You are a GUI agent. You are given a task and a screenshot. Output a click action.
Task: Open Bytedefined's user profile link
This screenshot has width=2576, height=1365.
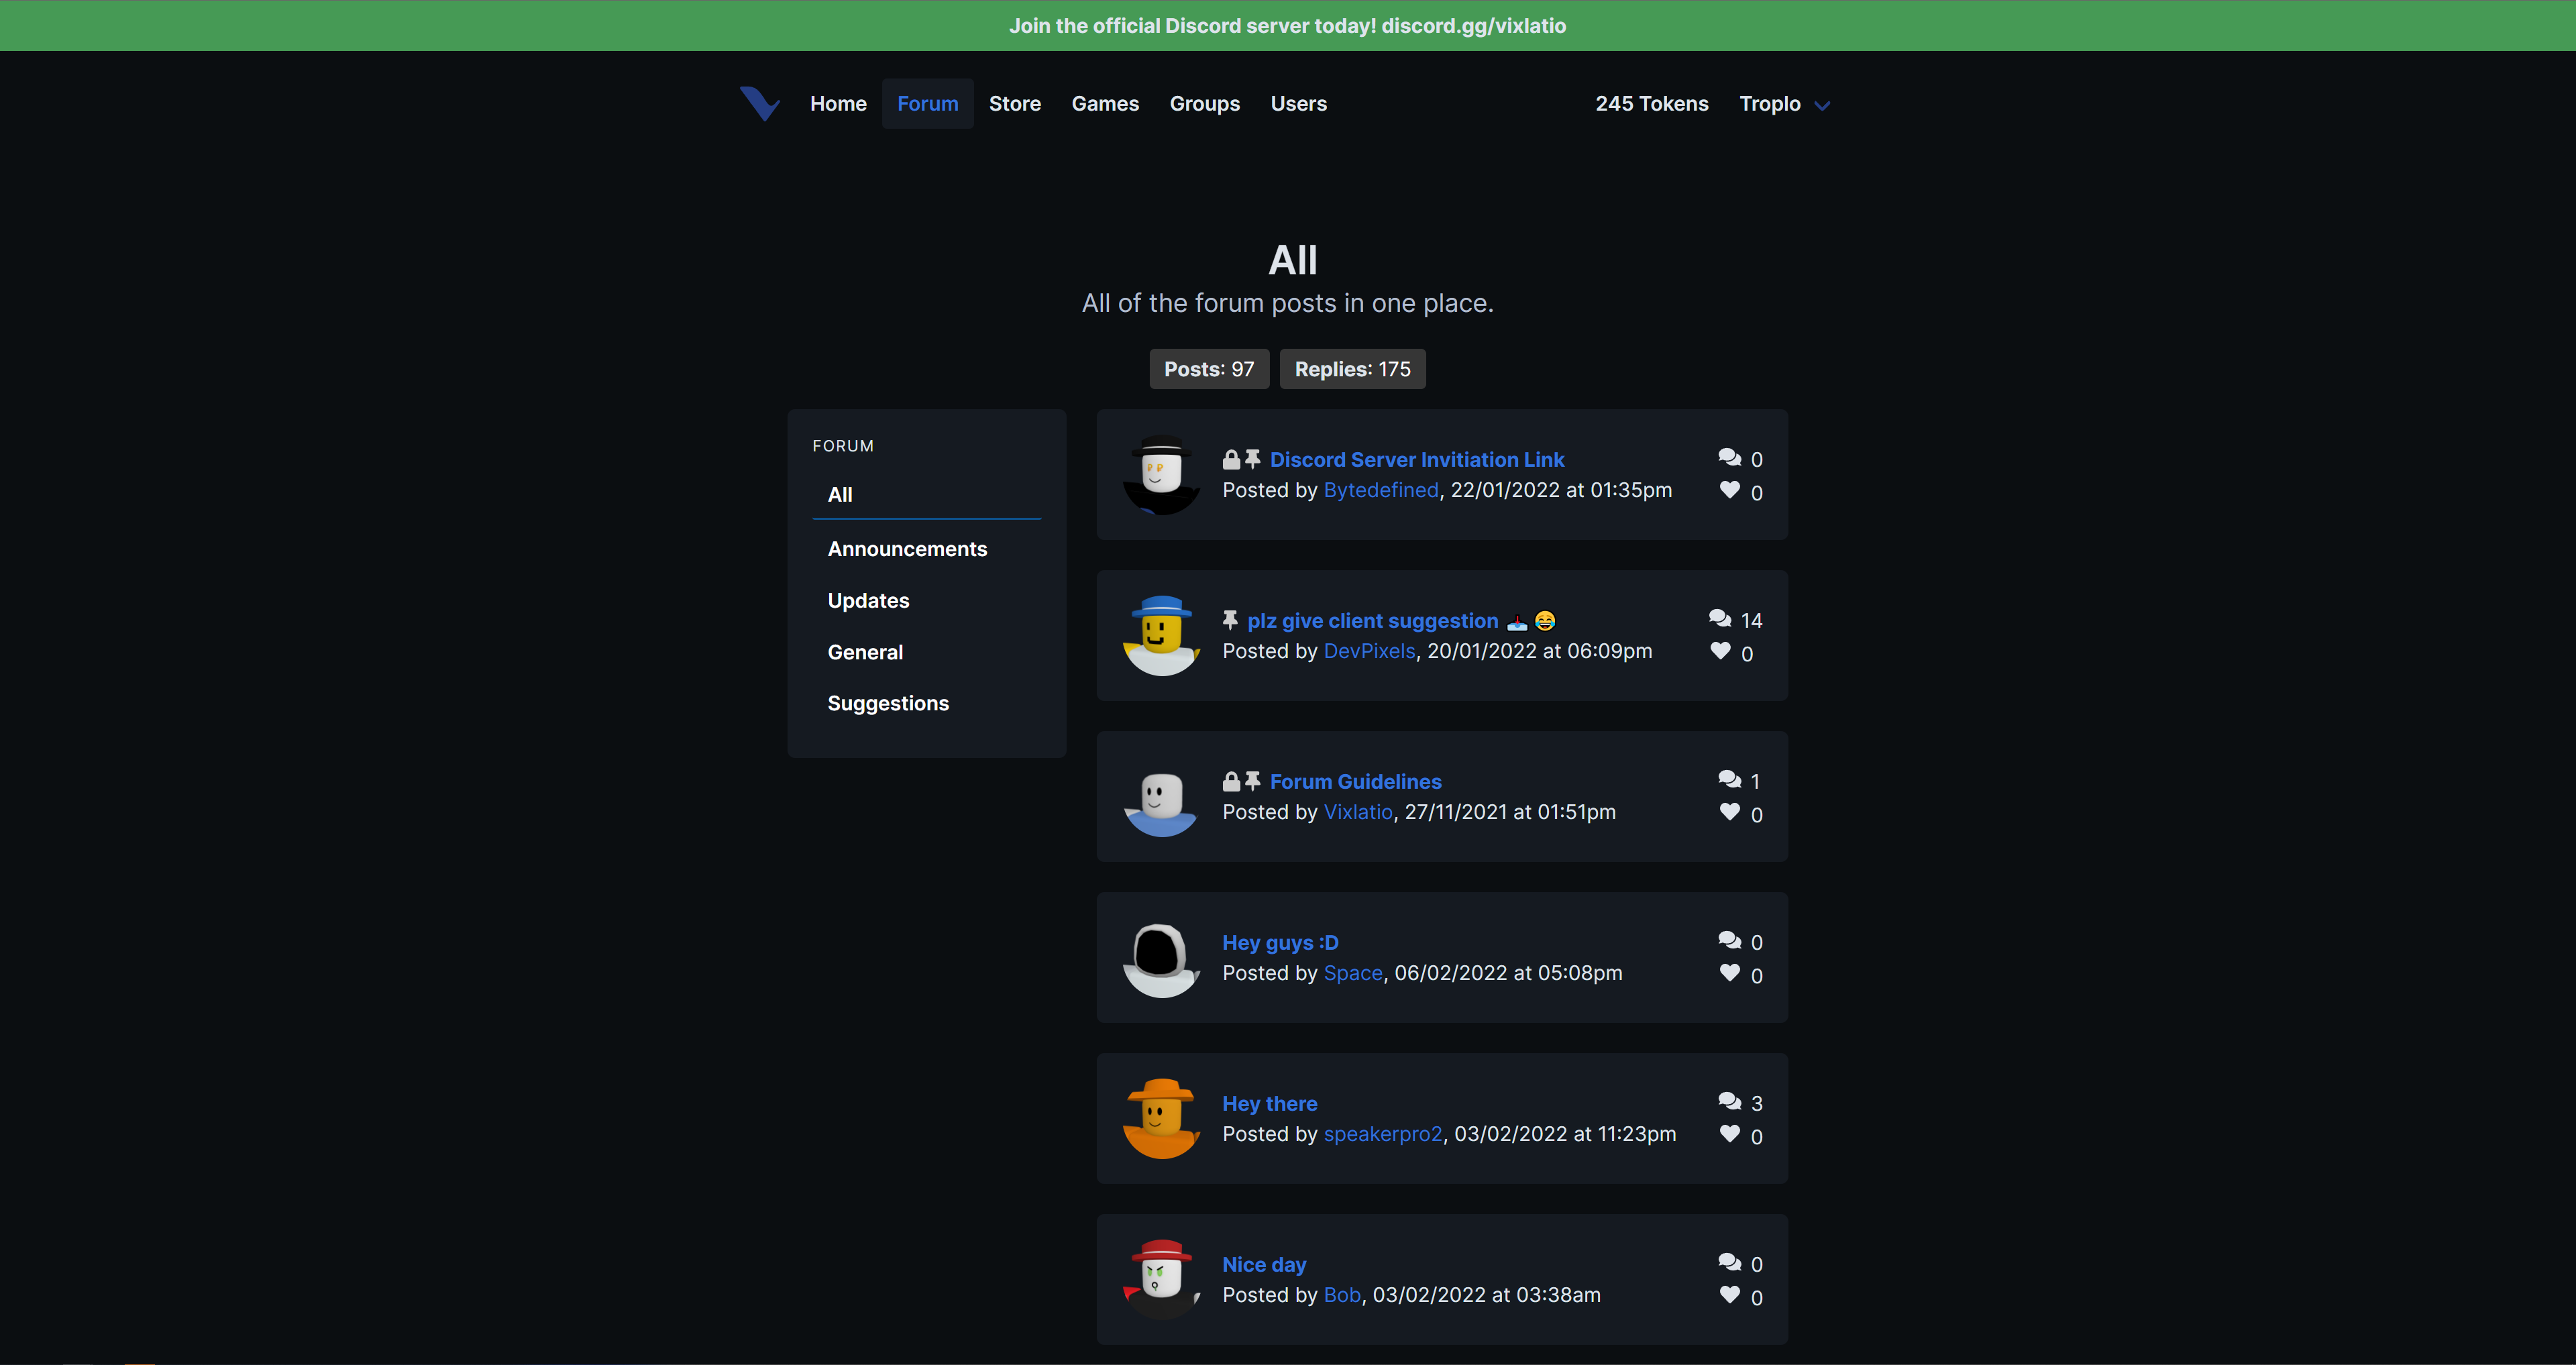(x=1380, y=490)
